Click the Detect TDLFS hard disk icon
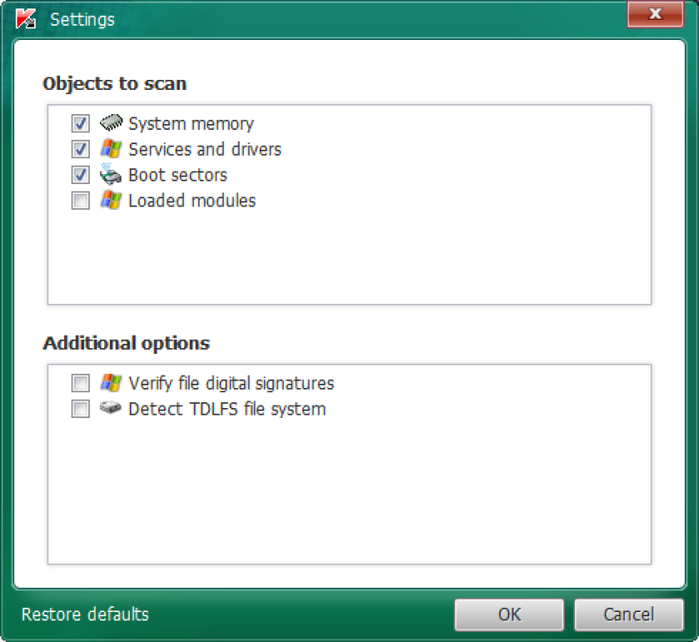This screenshot has height=642, width=699. [x=110, y=407]
